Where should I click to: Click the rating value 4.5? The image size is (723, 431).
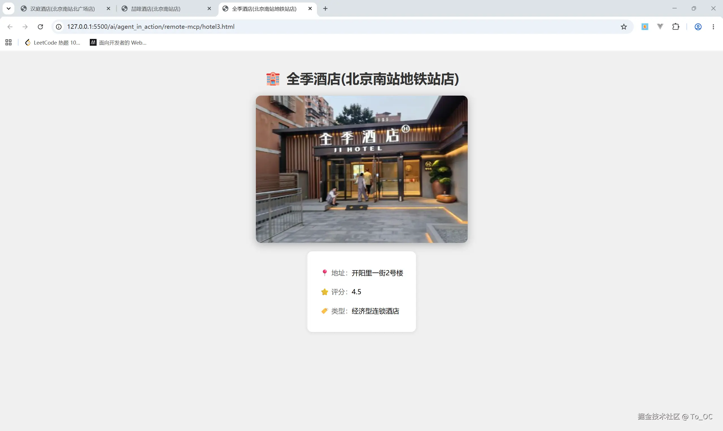356,292
